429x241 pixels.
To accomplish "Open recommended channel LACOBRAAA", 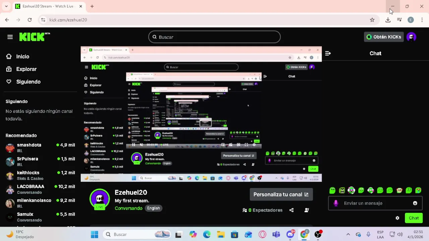I will click(x=40, y=189).
